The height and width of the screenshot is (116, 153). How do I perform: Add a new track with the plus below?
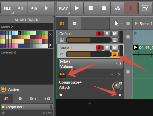point(90,103)
